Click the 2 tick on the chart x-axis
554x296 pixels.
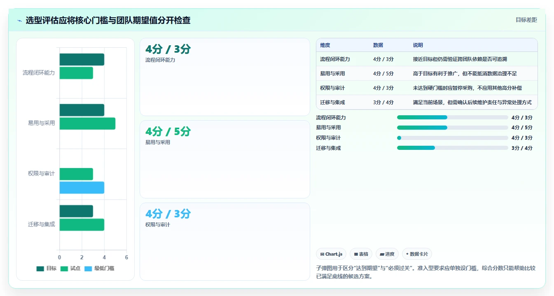(x=82, y=257)
